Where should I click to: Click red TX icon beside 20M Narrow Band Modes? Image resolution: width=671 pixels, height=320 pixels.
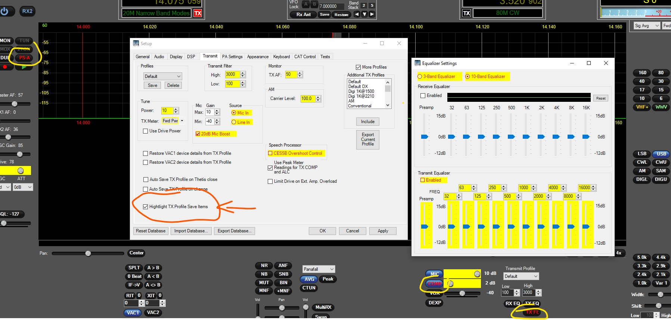[x=198, y=13]
